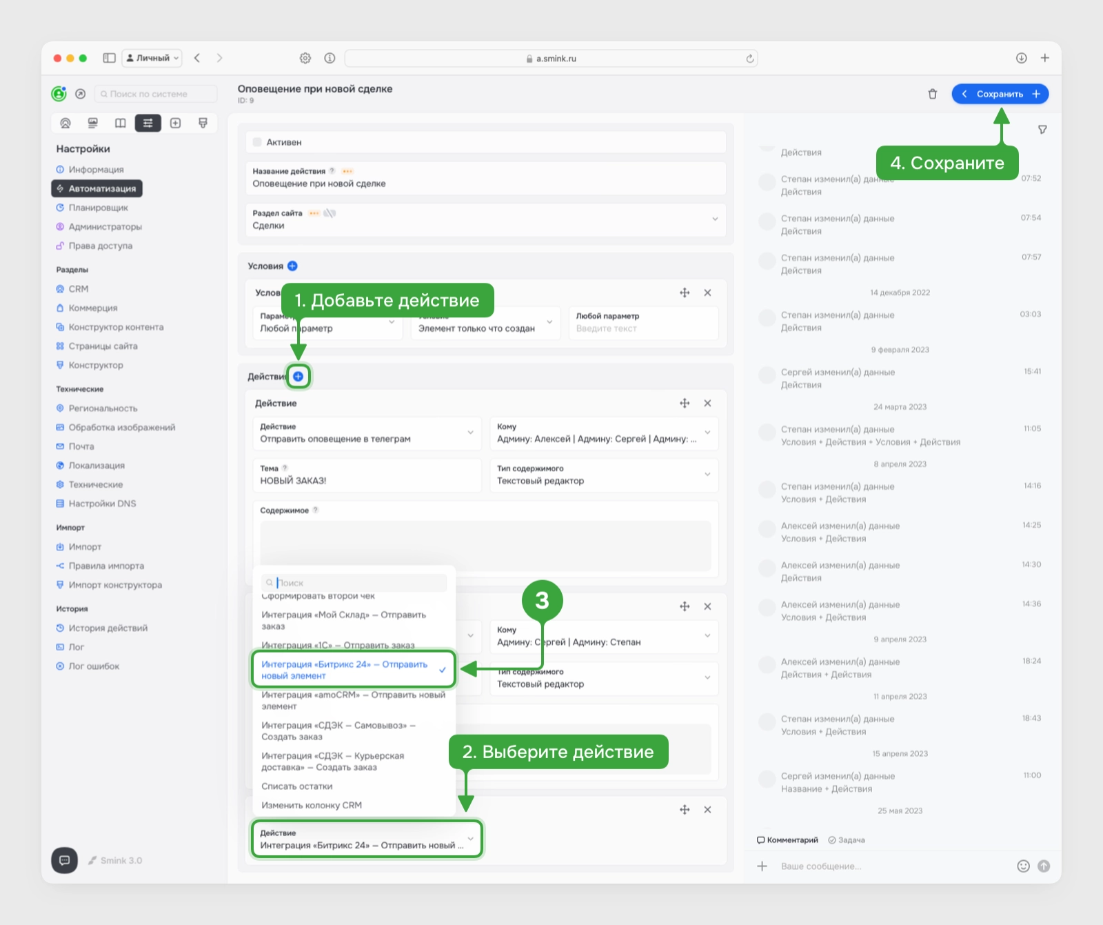The width and height of the screenshot is (1103, 925).
Task: Close the first Действие block
Action: pos(707,403)
